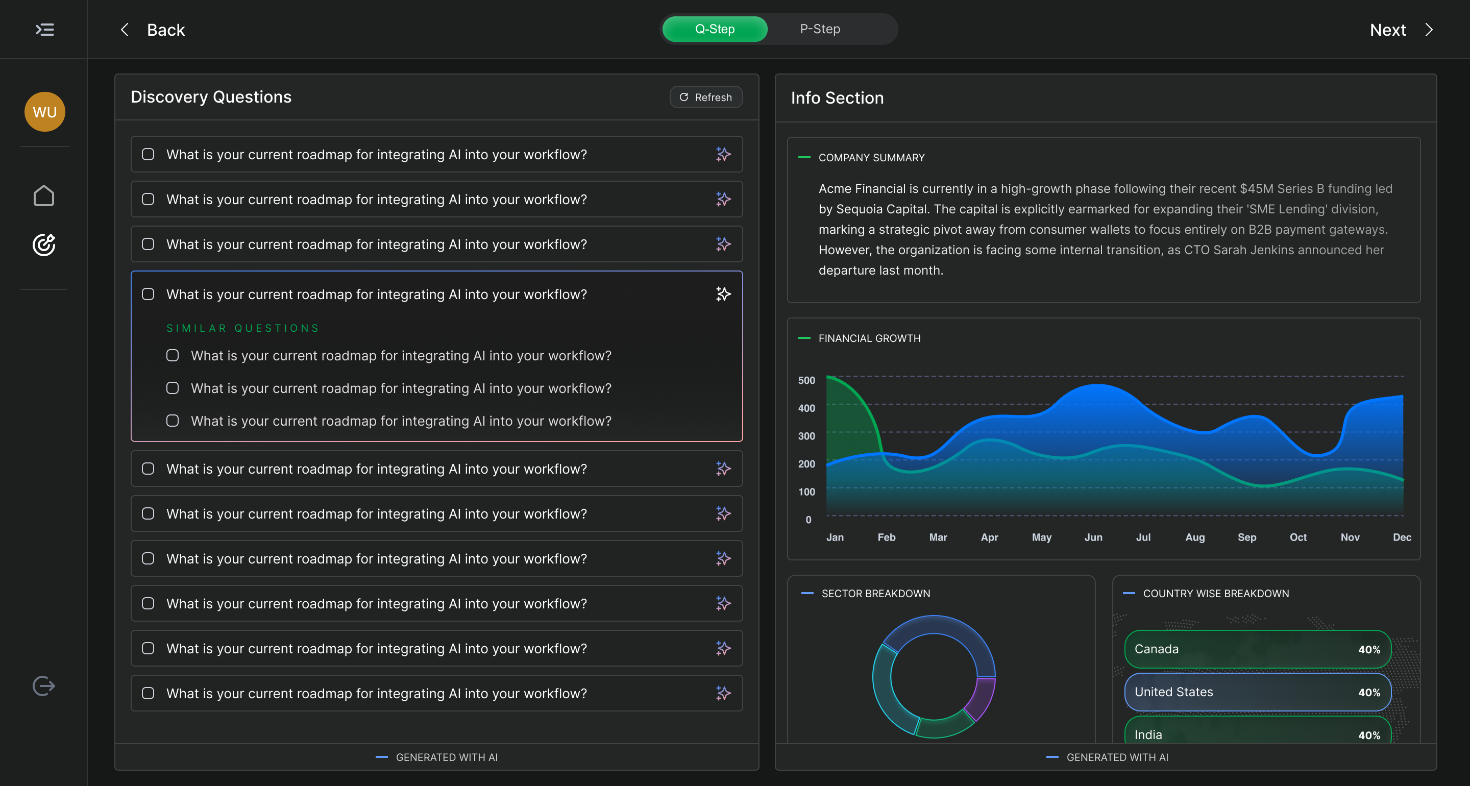Click the sparkle icon on the last question row
The height and width of the screenshot is (786, 1470).
coord(722,694)
